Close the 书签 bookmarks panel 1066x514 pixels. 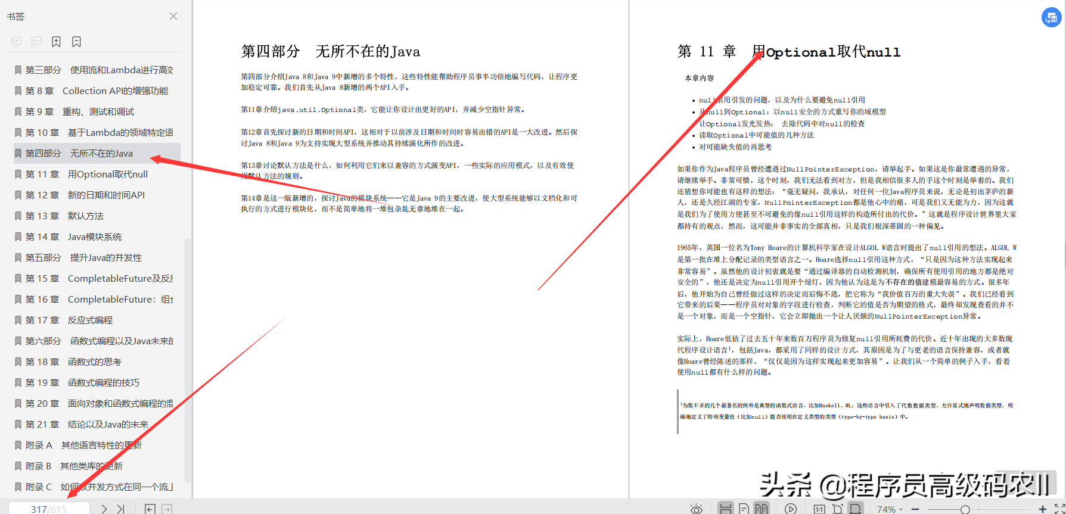(x=173, y=16)
